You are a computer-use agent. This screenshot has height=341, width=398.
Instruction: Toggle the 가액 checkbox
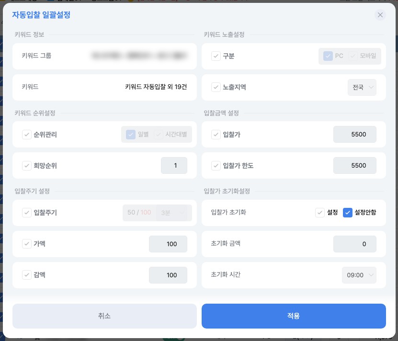click(27, 244)
